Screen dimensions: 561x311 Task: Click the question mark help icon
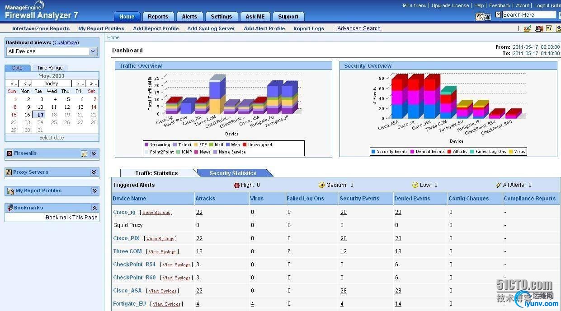coord(498,15)
